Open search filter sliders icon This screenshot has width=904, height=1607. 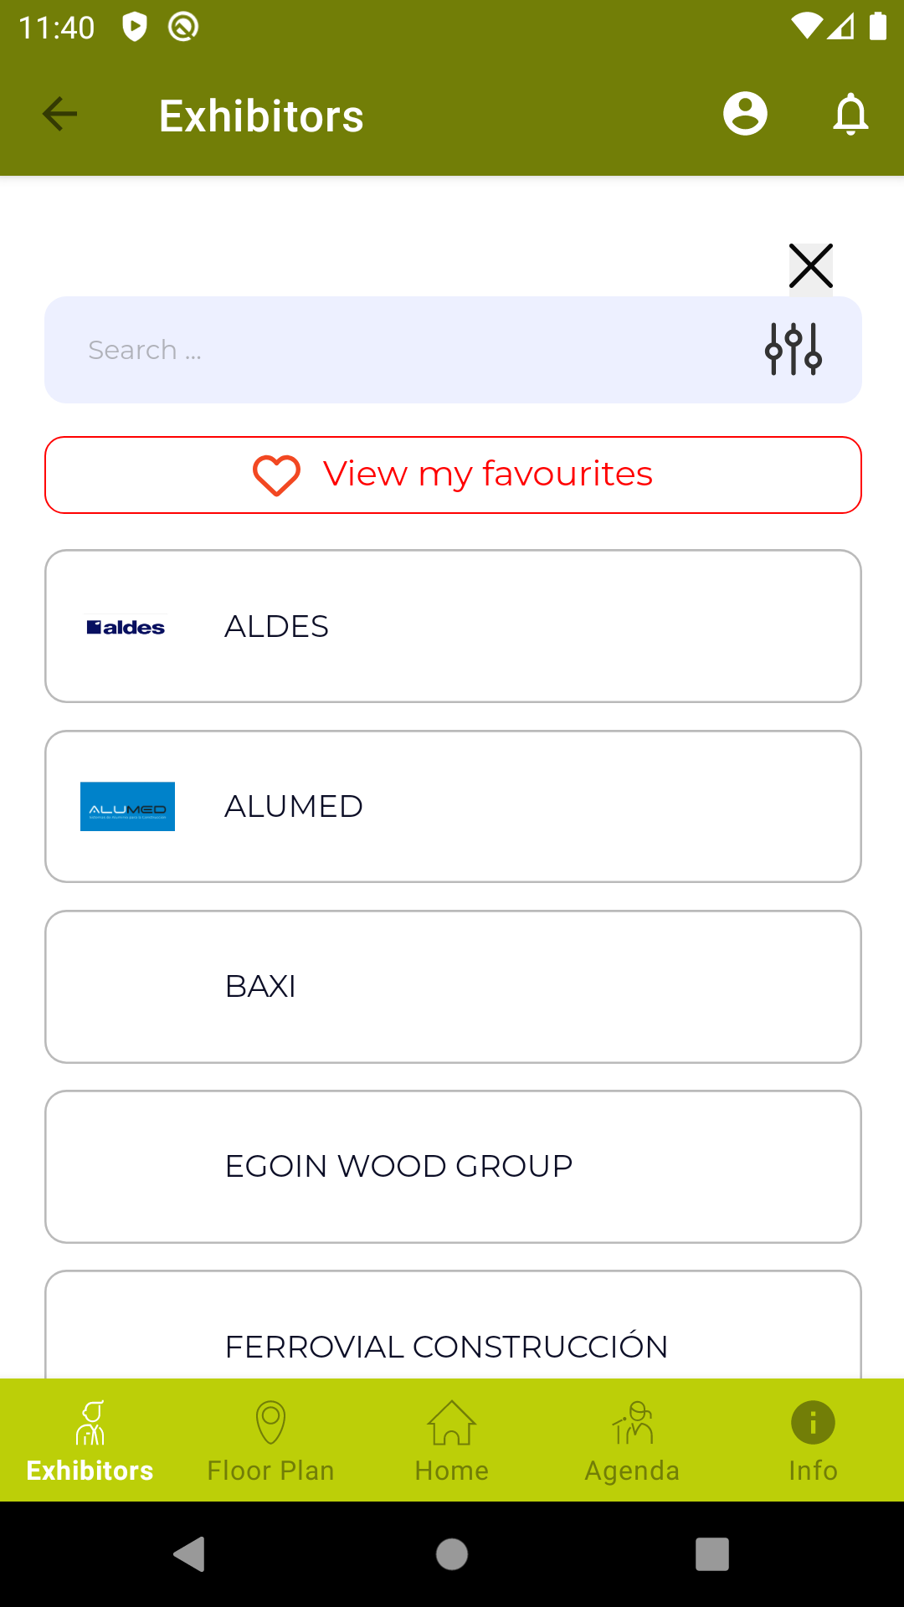click(794, 349)
